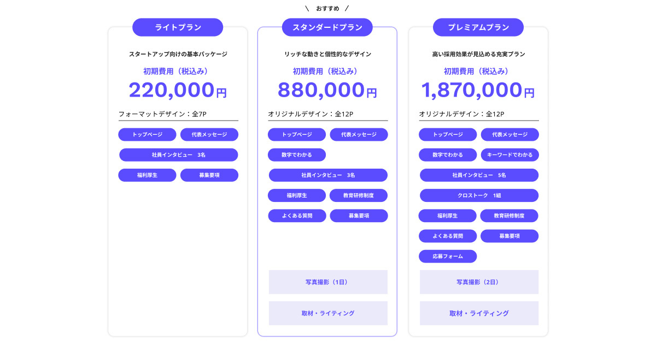Select the ライトプラン header badge
The height and width of the screenshot is (346, 656).
click(x=178, y=27)
